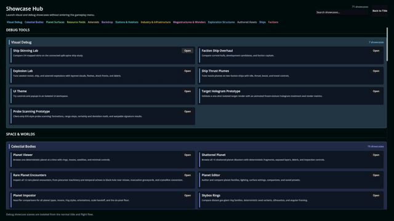
Task: Select the Ship Skinning Lab title
Action: [26, 50]
